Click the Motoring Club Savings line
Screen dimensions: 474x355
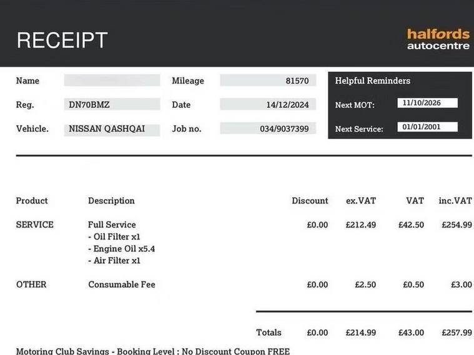point(153,351)
